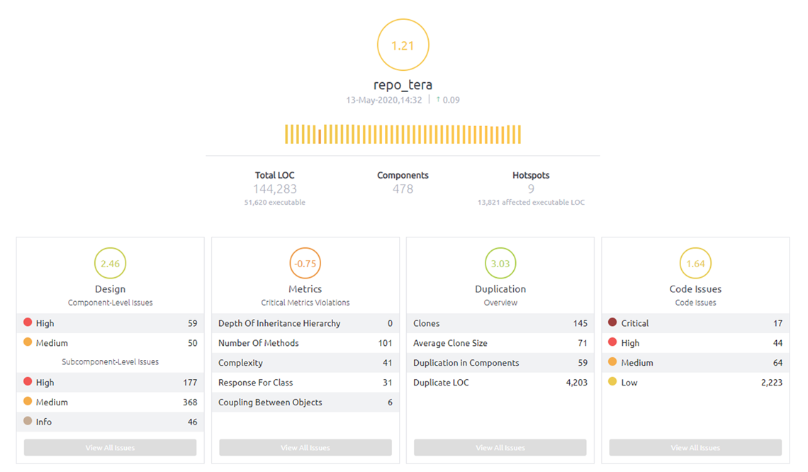
Task: Open the Design card heading
Action: pos(111,289)
